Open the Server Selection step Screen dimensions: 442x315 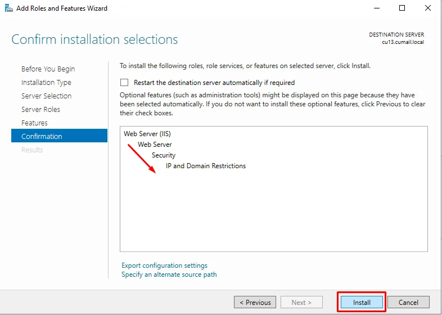click(47, 96)
